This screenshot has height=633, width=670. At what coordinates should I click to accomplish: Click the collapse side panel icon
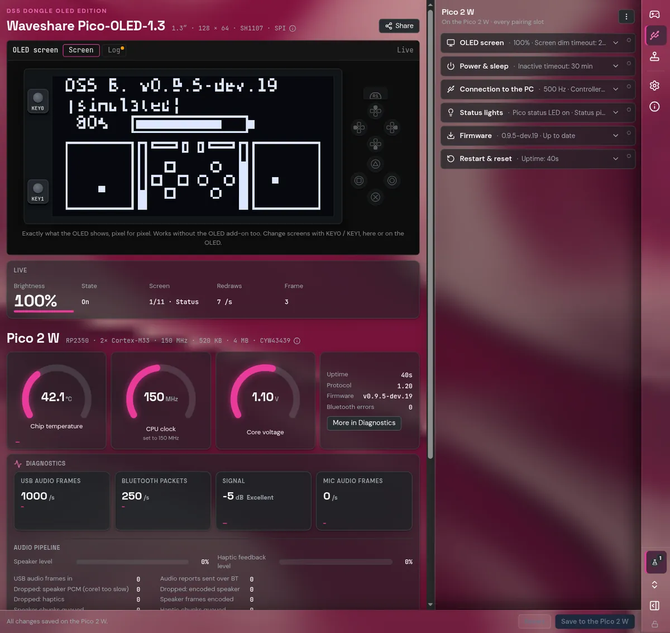pos(654,606)
